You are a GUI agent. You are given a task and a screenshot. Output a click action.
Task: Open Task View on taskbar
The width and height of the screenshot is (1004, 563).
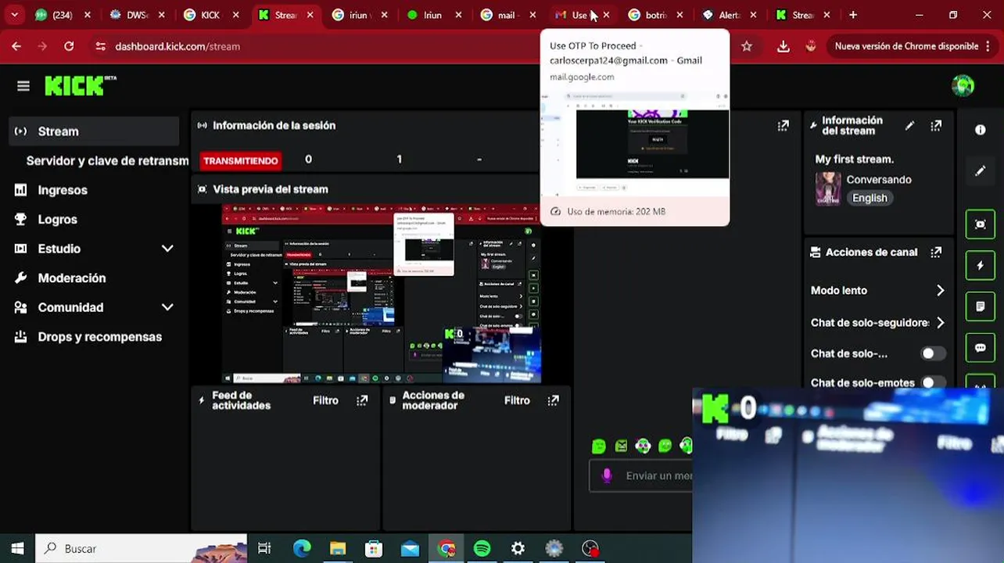pyautogui.click(x=264, y=548)
